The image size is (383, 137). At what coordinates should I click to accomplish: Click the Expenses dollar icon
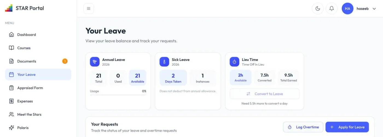click(11, 101)
